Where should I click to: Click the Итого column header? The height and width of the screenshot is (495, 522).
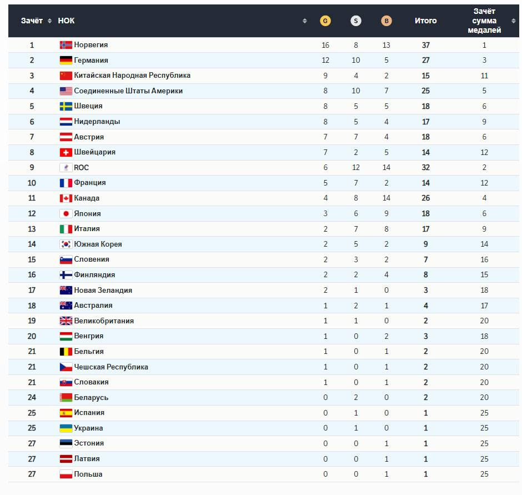coord(425,21)
